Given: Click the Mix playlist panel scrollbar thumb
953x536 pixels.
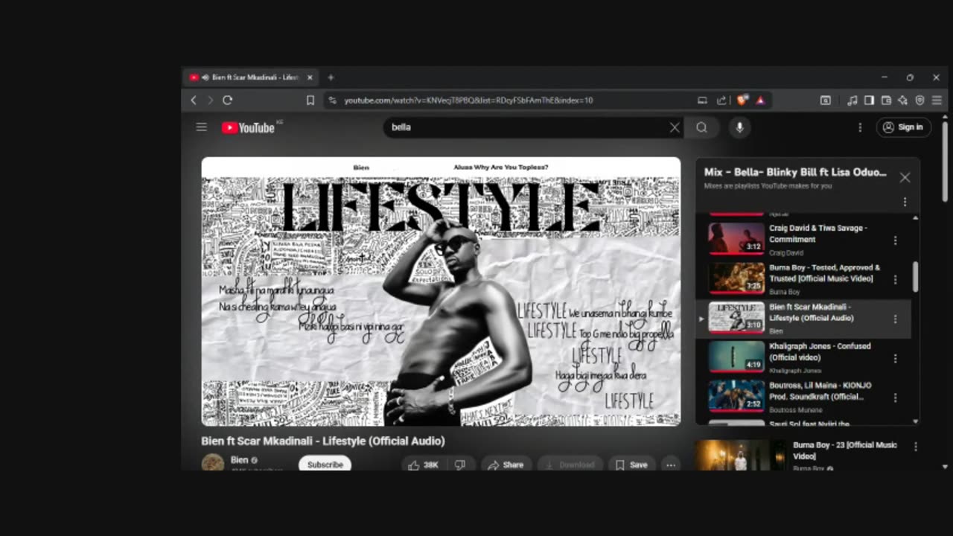Looking at the screenshot, I should pyautogui.click(x=915, y=277).
